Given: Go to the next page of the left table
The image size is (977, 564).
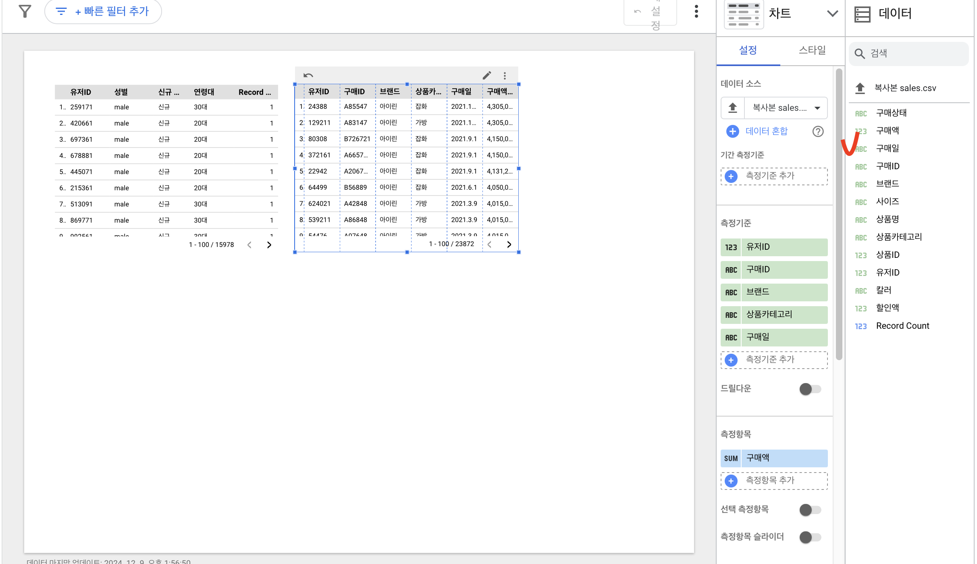Looking at the screenshot, I should [x=269, y=245].
